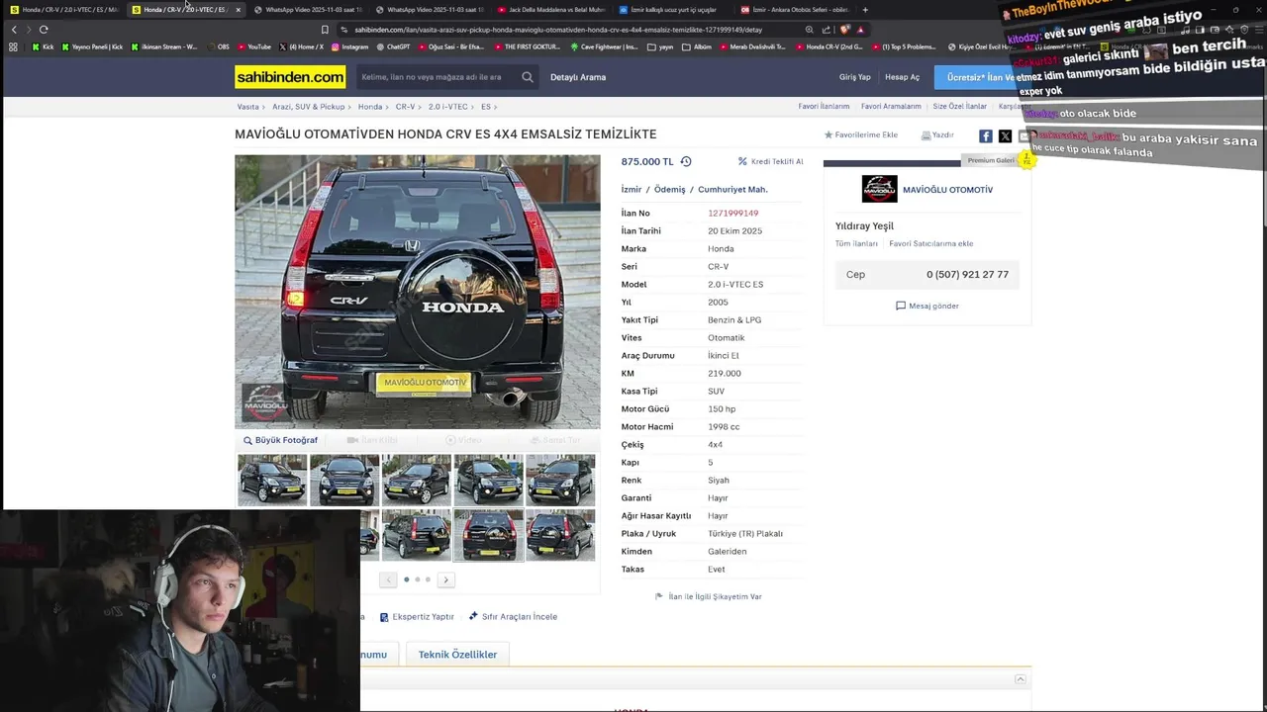Go to next thumbnail page arrow
The image size is (1267, 712).
click(446, 579)
